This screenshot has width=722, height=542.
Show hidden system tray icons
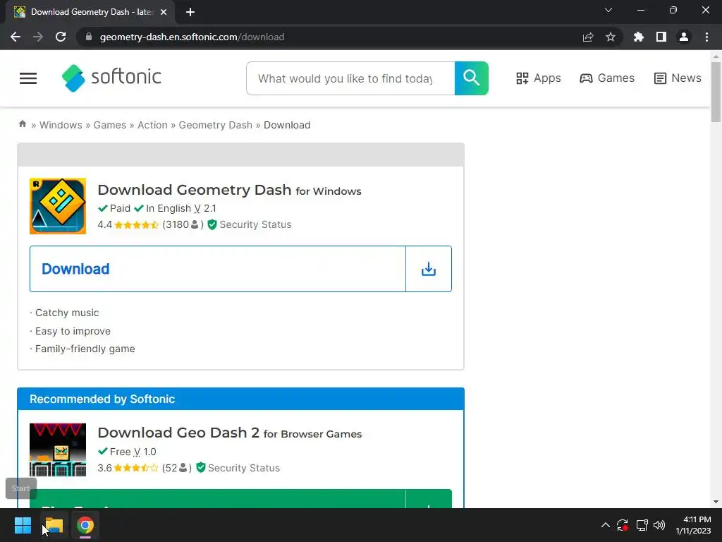pyautogui.click(x=606, y=525)
